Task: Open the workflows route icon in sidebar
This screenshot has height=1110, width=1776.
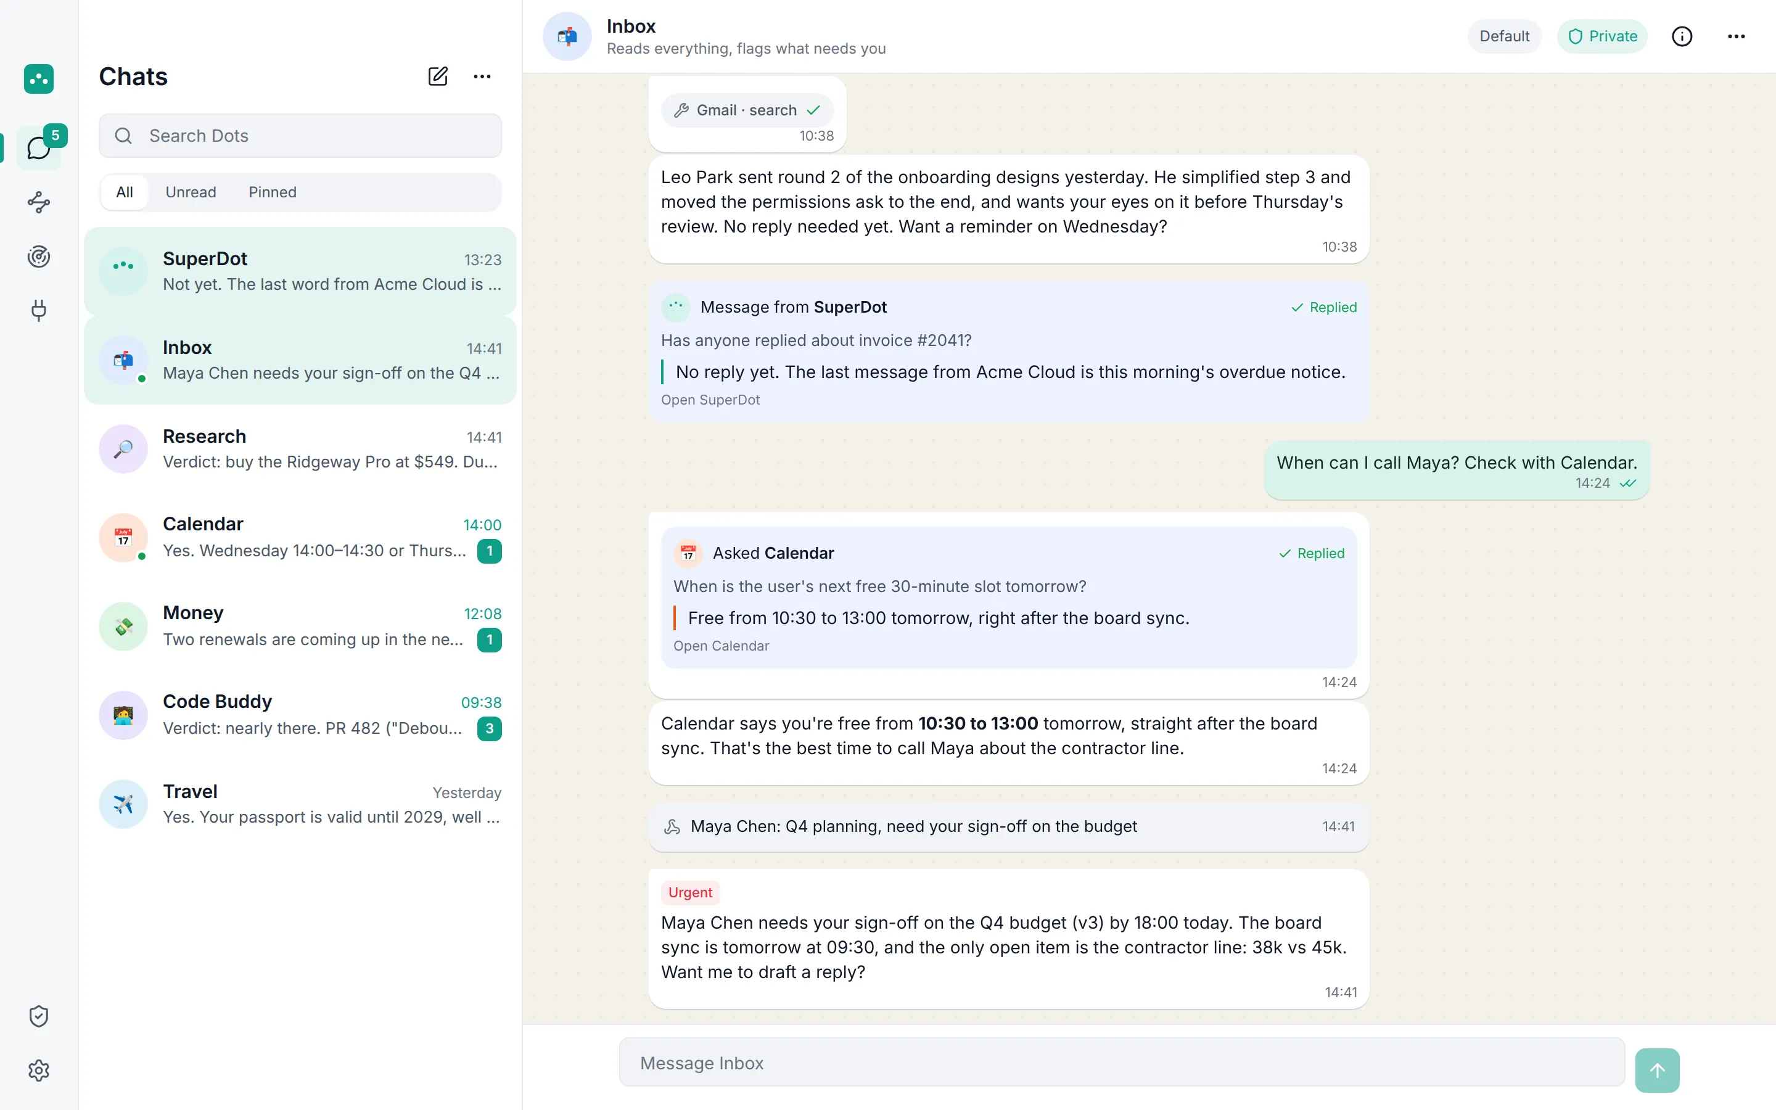Action: pyautogui.click(x=39, y=203)
